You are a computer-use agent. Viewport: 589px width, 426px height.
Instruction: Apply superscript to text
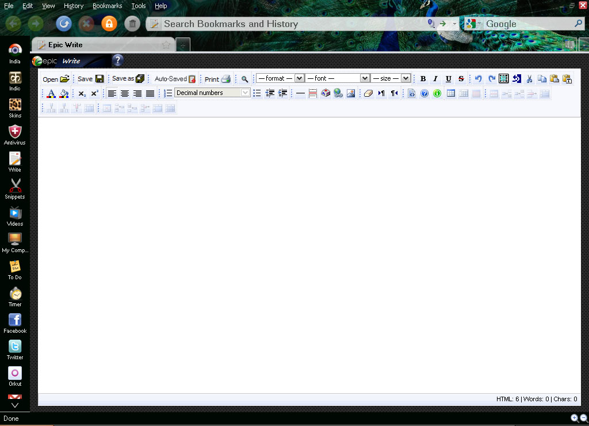[94, 93]
